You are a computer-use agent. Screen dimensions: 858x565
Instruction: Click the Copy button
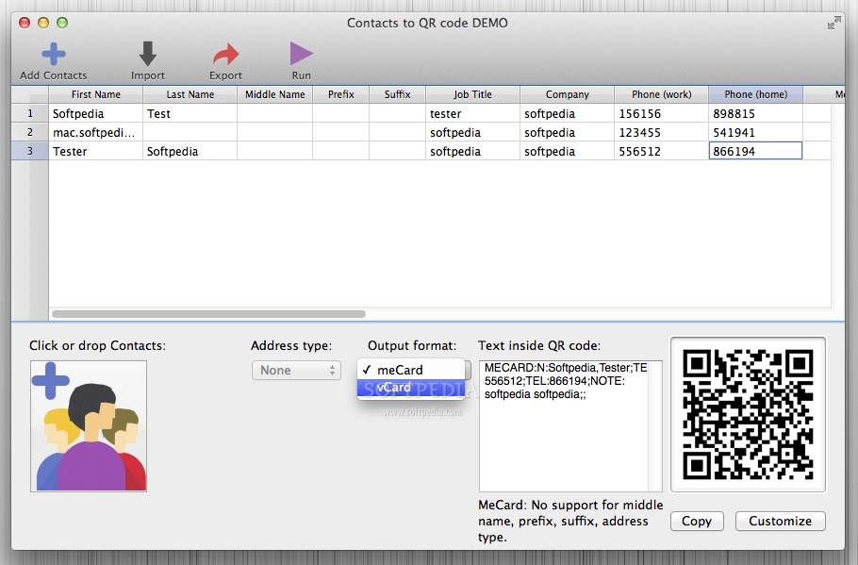click(697, 521)
